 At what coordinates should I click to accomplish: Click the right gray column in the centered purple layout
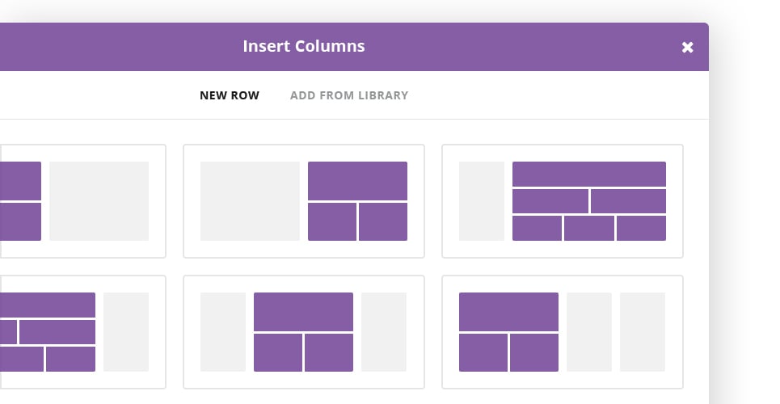point(383,332)
